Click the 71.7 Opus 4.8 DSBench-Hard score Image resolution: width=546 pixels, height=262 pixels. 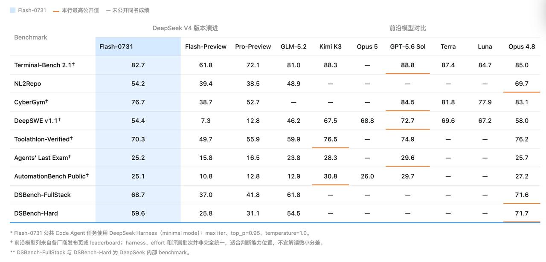(522, 213)
